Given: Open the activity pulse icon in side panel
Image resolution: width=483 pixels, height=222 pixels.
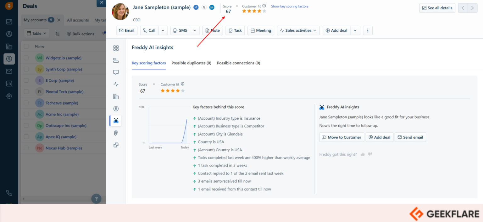Looking at the screenshot, I should pyautogui.click(x=116, y=84).
